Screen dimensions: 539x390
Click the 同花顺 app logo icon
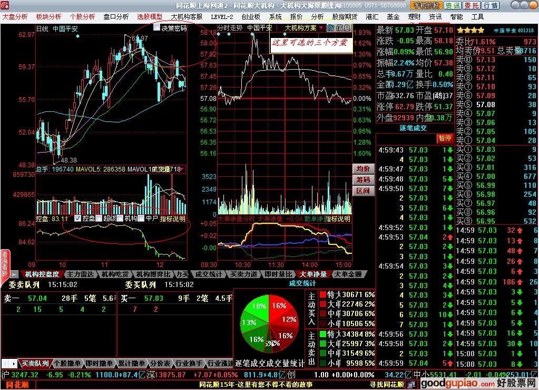pyautogui.click(x=4, y=5)
